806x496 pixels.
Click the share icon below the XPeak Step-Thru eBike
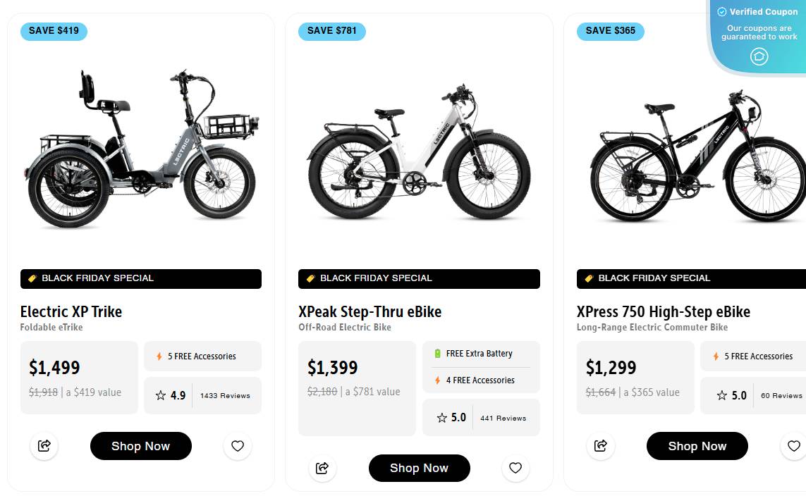[x=322, y=468]
